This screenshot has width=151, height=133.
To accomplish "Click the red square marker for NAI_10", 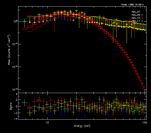I will [x=142, y=18].
